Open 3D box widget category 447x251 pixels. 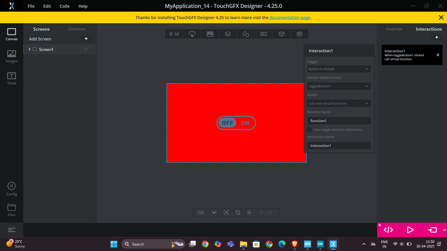281,34
